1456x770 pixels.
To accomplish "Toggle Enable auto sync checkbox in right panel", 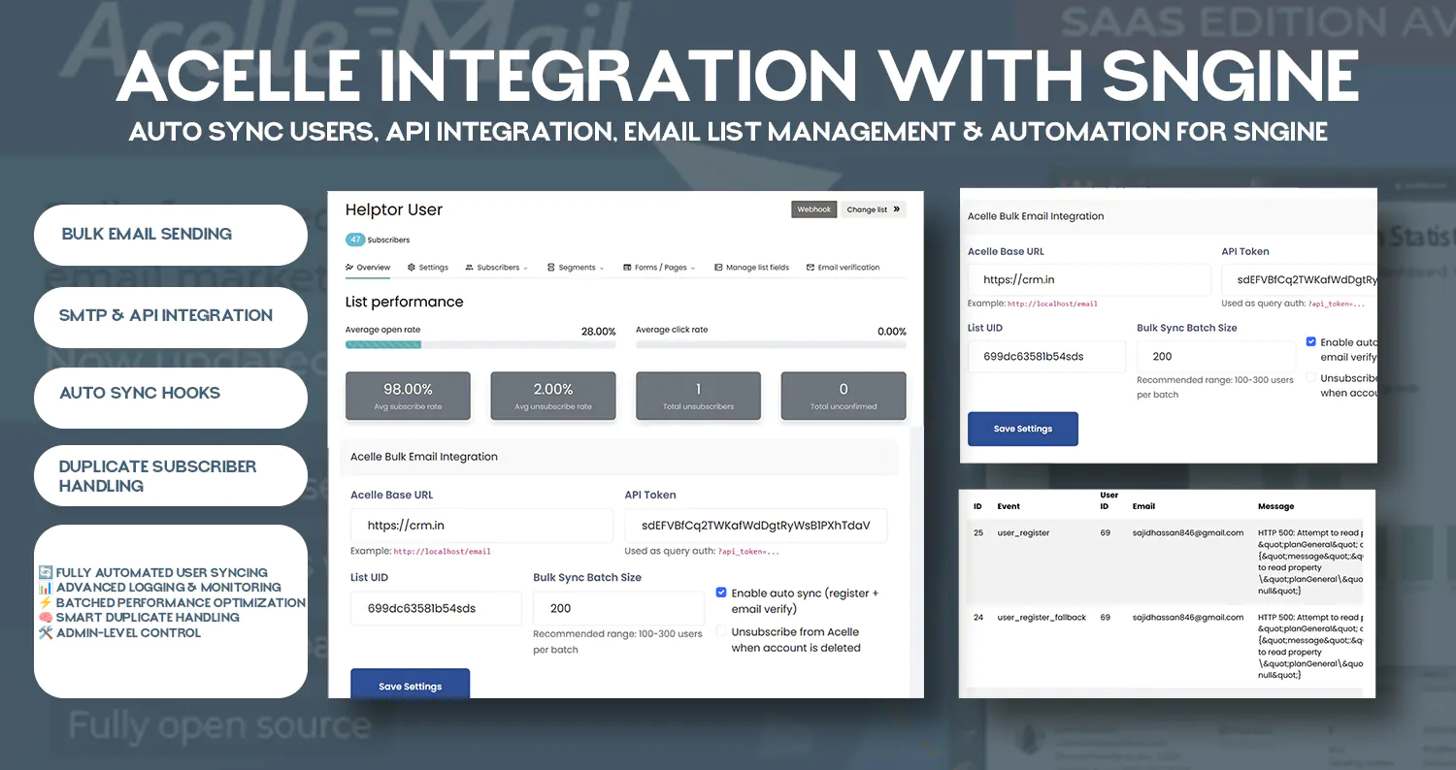I will (x=1311, y=342).
